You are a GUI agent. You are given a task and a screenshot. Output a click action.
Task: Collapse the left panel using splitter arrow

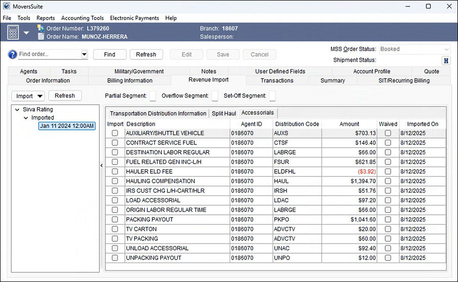[x=101, y=165]
